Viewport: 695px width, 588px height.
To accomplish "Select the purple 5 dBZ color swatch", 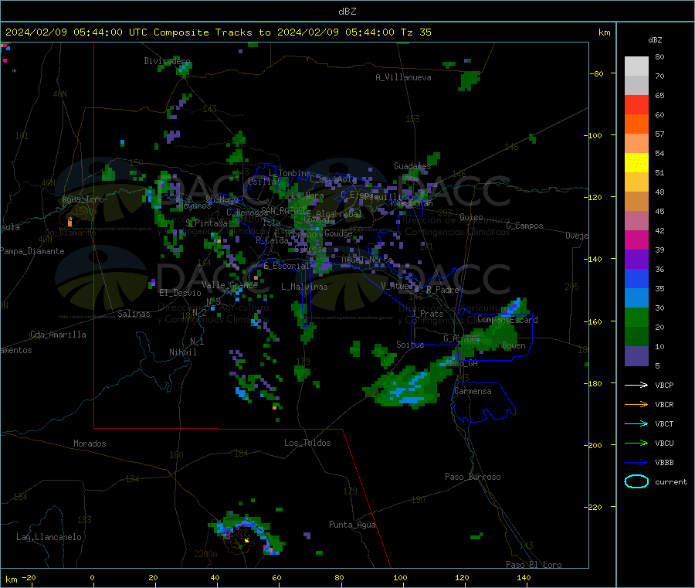I will (x=636, y=356).
